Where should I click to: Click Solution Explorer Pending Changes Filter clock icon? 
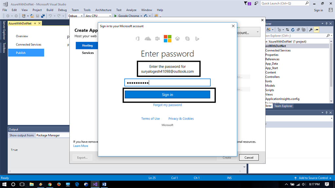coord(279,30)
